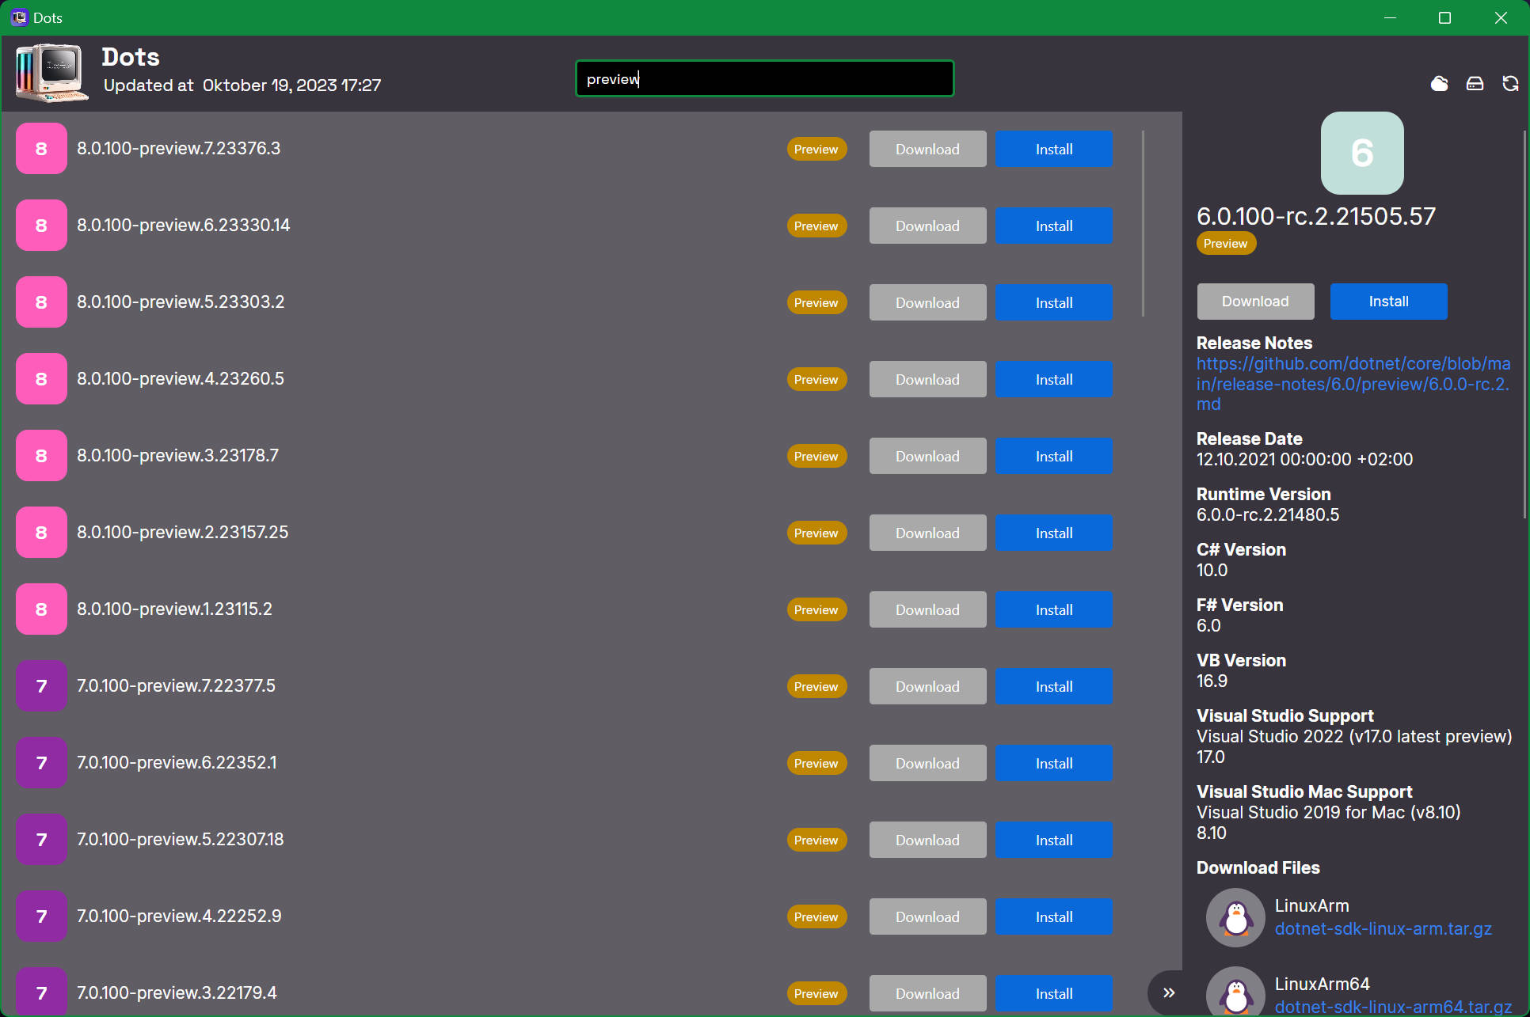This screenshot has width=1530, height=1017.
Task: Collapse details panel with double chevron
Action: coord(1169,992)
